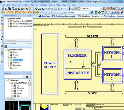Click the refresh icon in Libraries panel
This screenshot has height=110, width=124.
point(30,77)
